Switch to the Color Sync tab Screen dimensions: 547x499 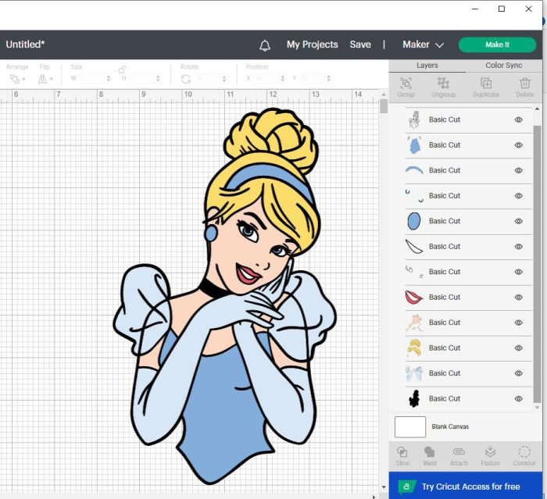[504, 66]
